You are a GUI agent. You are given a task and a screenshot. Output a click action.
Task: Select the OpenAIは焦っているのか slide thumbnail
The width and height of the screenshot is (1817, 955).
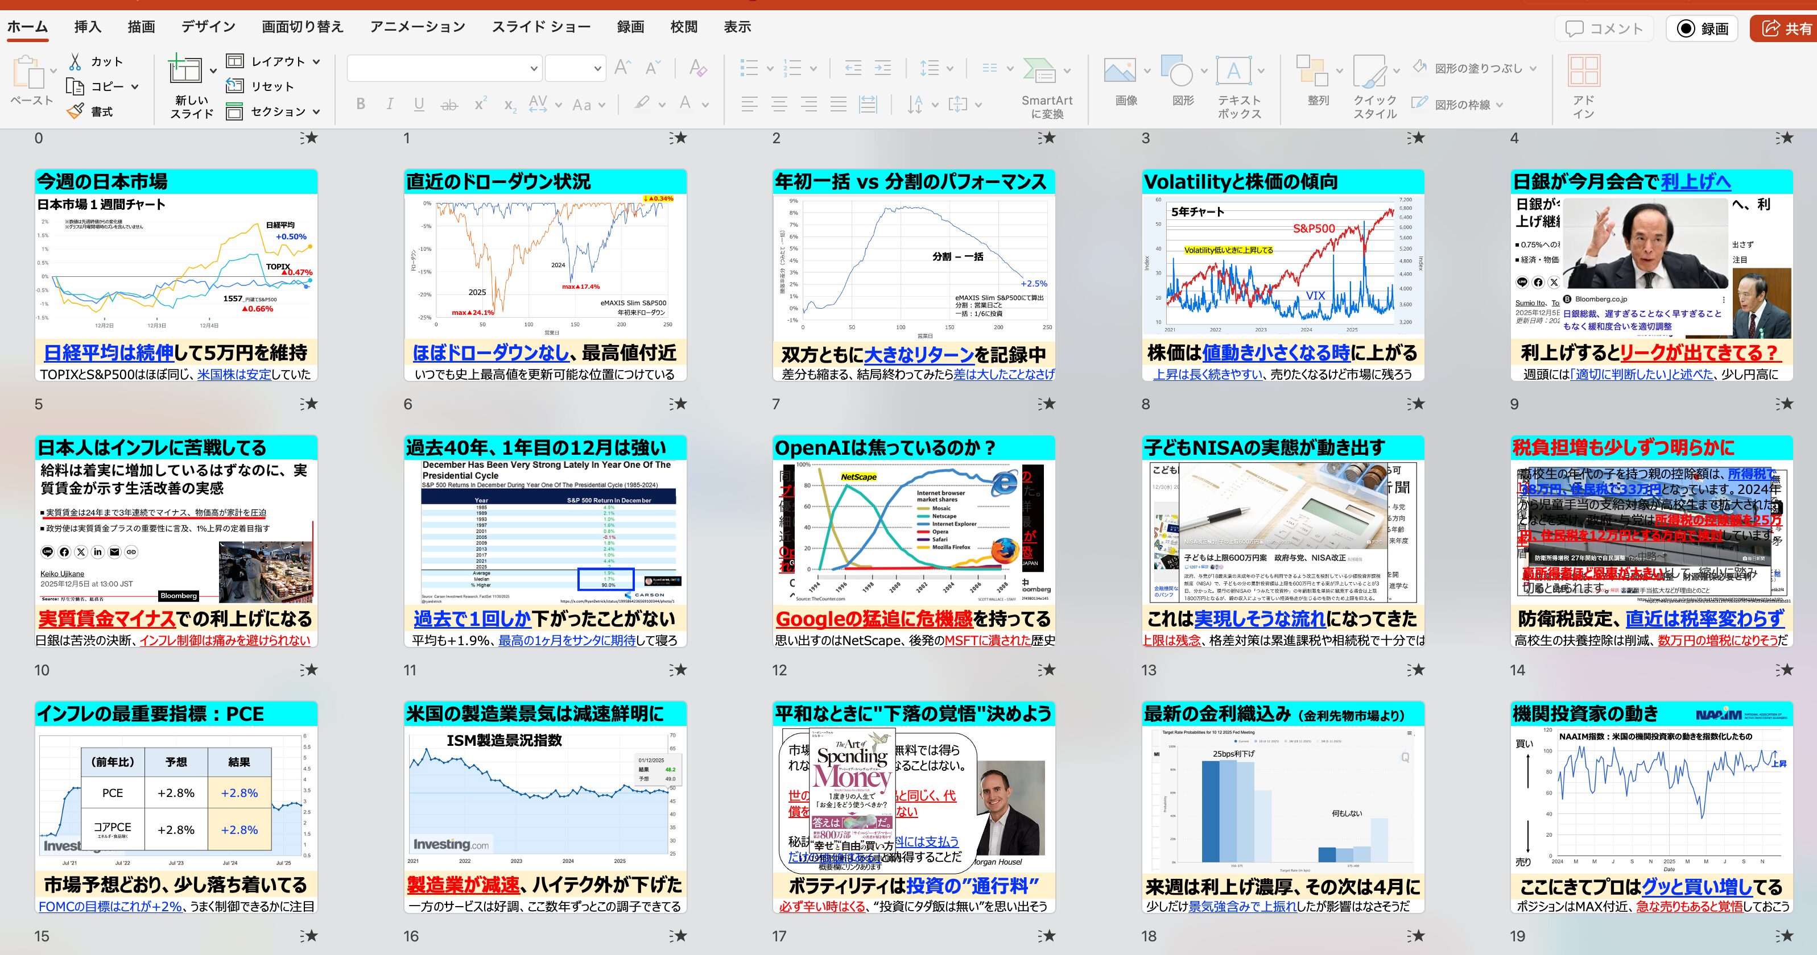click(914, 541)
